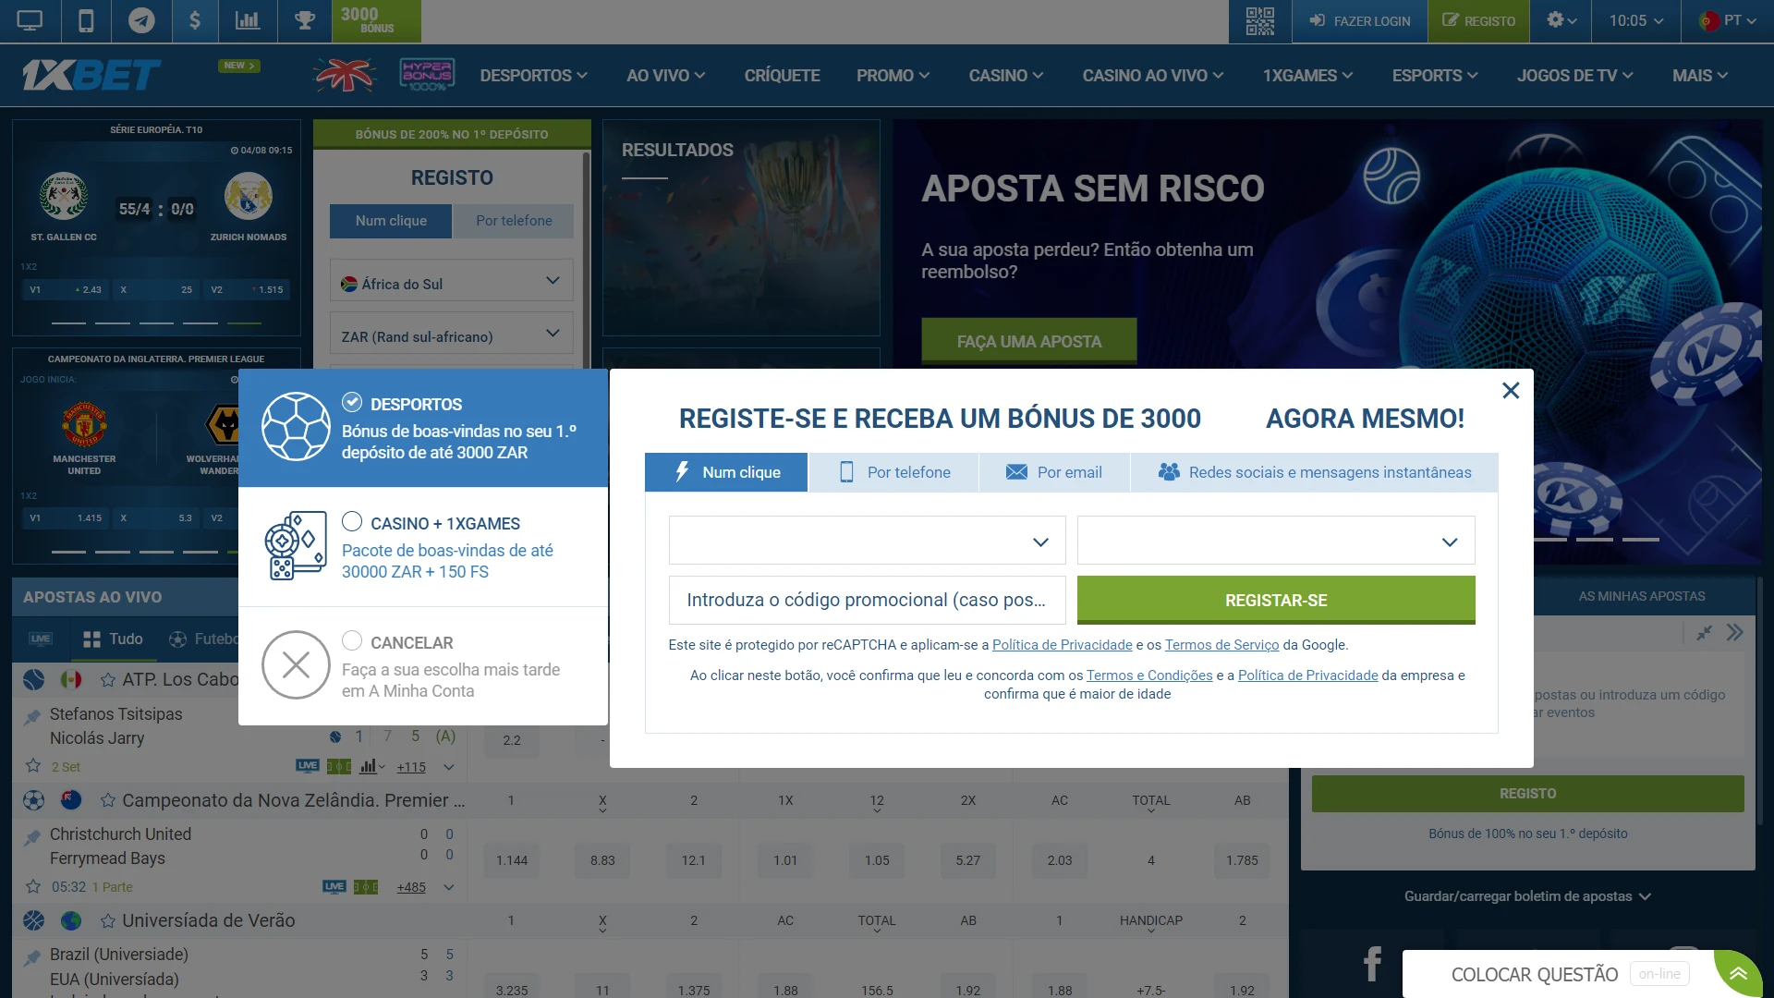Expand the Mais menu

click(1700, 76)
